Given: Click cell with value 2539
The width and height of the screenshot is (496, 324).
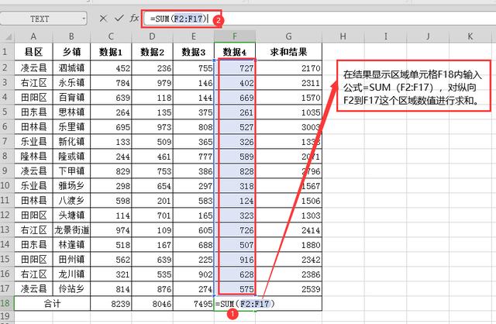Looking at the screenshot, I should tap(288, 288).
